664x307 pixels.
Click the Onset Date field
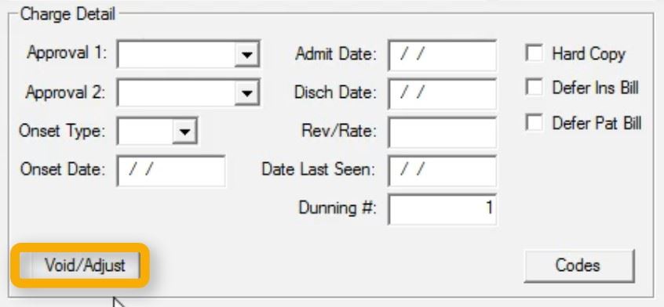(171, 171)
